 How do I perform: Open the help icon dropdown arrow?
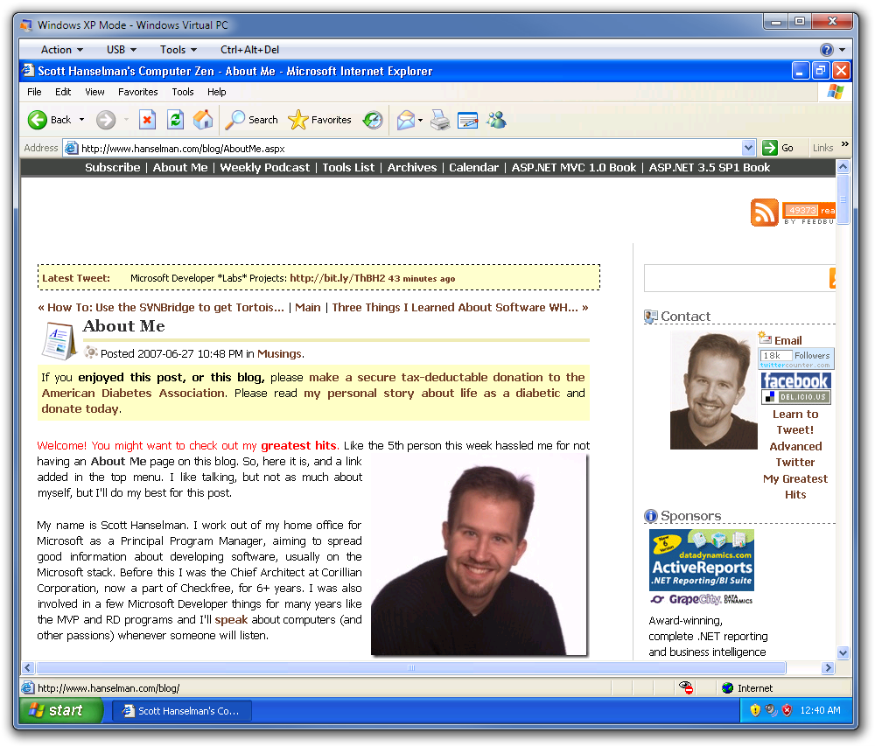tap(842, 50)
